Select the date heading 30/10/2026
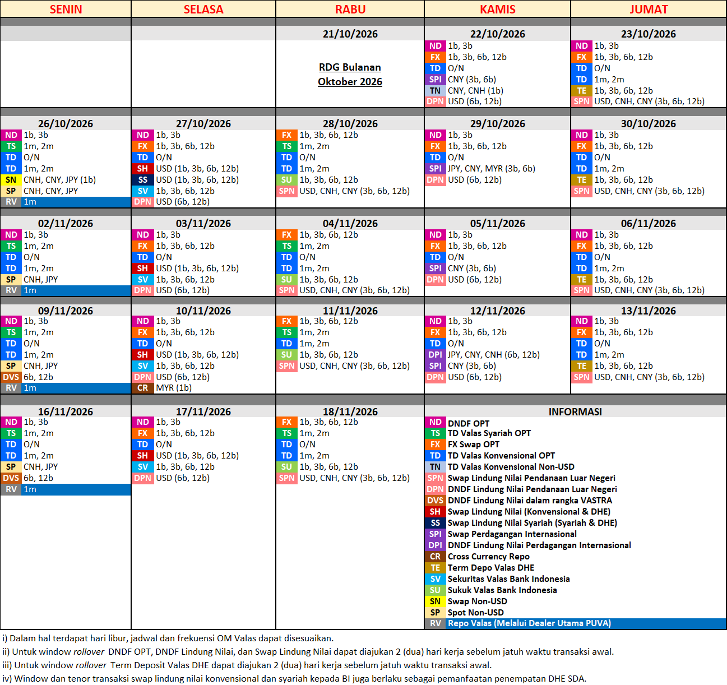Image resolution: width=727 pixels, height=685 pixels. click(649, 123)
